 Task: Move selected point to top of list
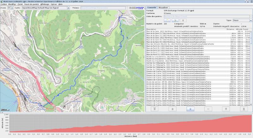tap(154, 109)
